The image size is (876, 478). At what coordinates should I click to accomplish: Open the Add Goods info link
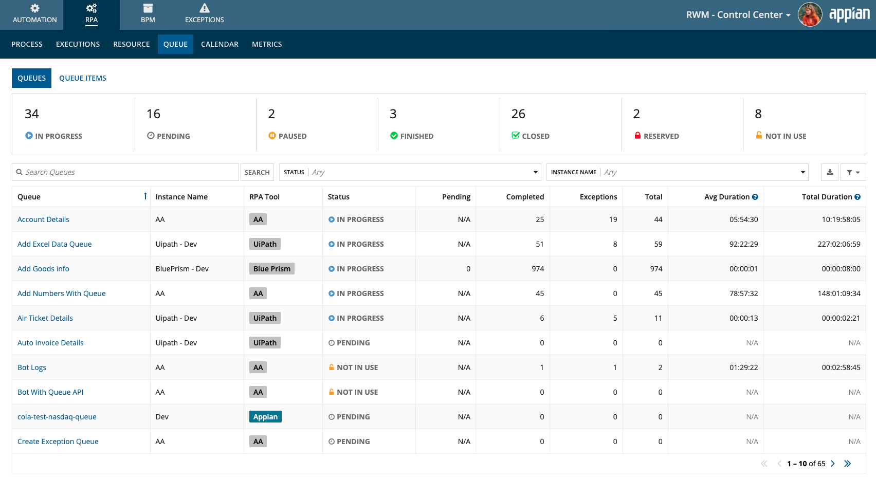point(43,269)
